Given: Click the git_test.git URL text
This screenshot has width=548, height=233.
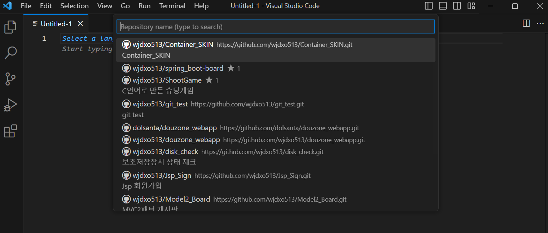Looking at the screenshot, I should point(247,104).
